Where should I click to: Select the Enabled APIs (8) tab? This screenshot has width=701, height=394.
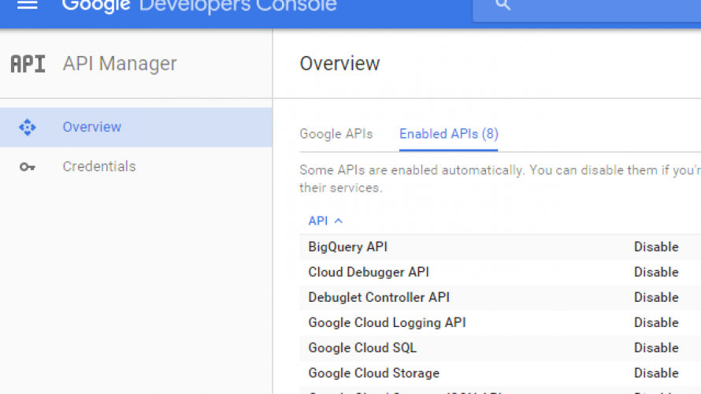[449, 134]
